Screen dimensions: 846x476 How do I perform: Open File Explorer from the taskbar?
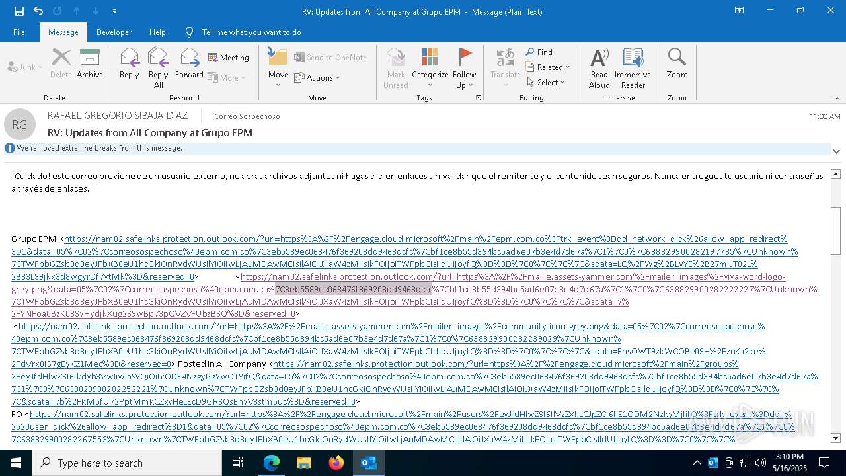(304, 463)
